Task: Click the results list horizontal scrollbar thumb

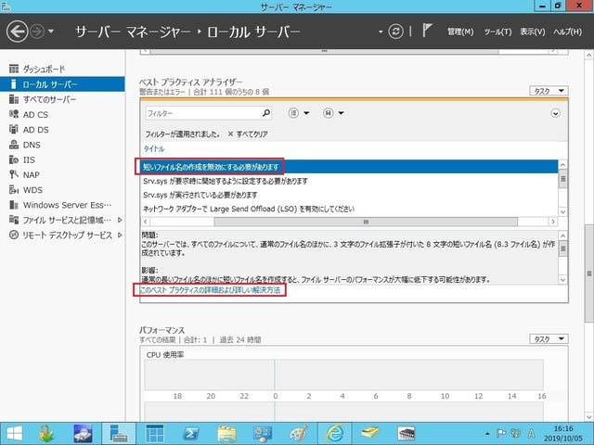Action: (366, 222)
